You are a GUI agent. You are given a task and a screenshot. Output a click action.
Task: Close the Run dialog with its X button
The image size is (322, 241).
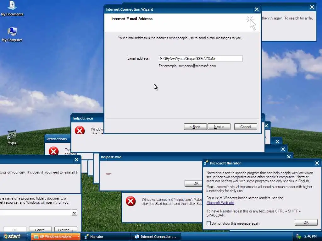(x=77, y=160)
